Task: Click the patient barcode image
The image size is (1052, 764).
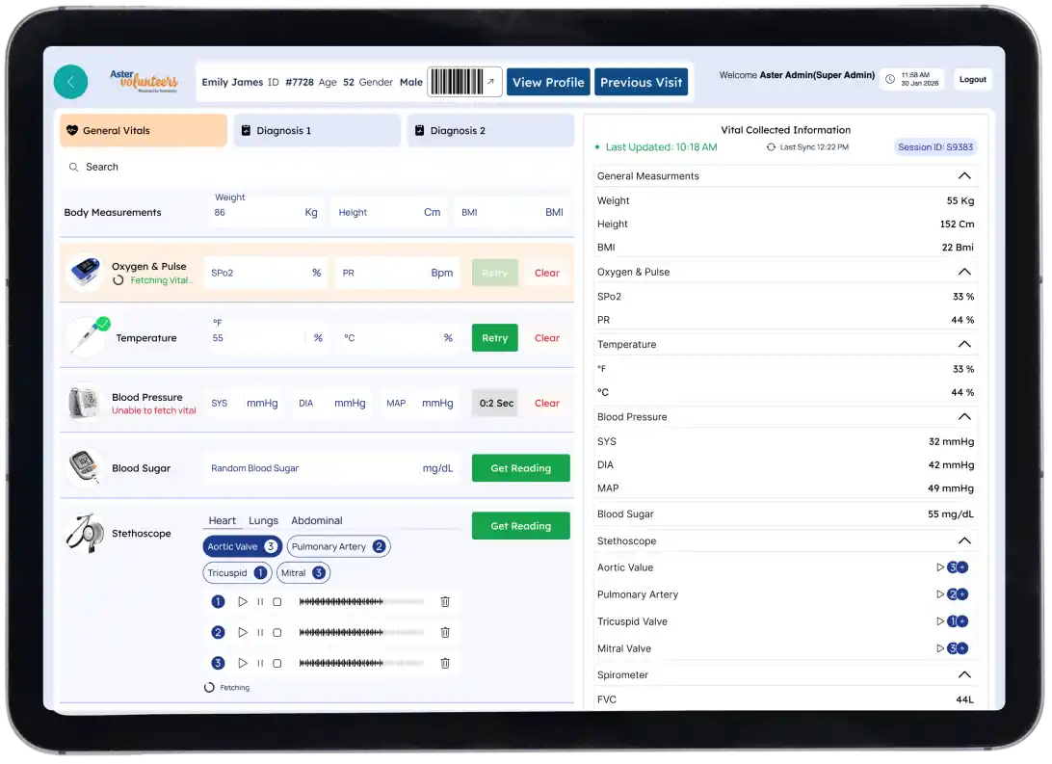Action: (x=457, y=82)
